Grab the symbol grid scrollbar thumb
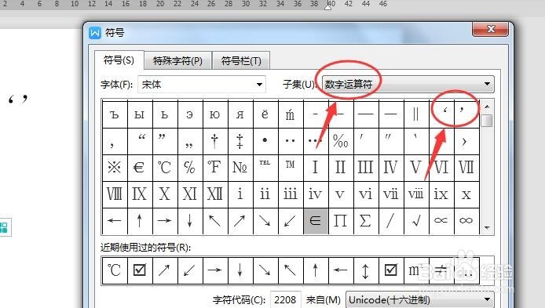 point(487,121)
